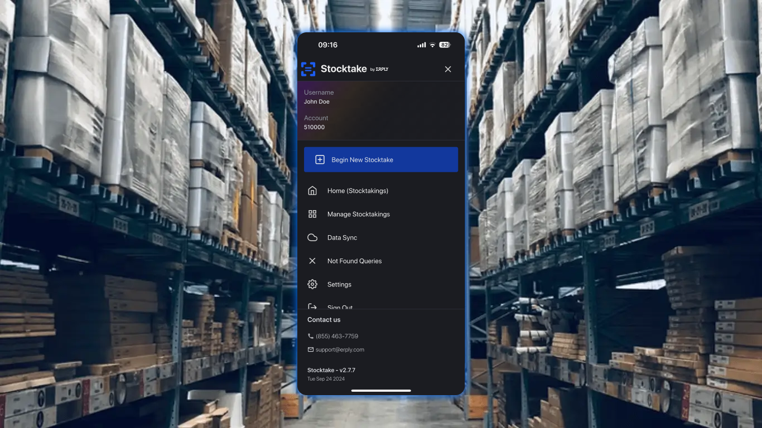
Task: Click the Stocktake scanner logo icon
Action: pos(308,69)
